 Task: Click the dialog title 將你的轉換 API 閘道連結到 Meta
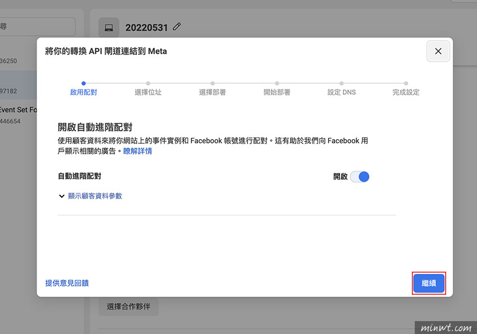click(x=106, y=51)
